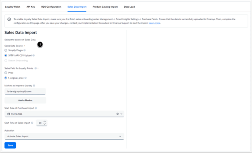The image size is (252, 153).
Task: Show help tooltip next to f_original_price
Action: (25, 78)
